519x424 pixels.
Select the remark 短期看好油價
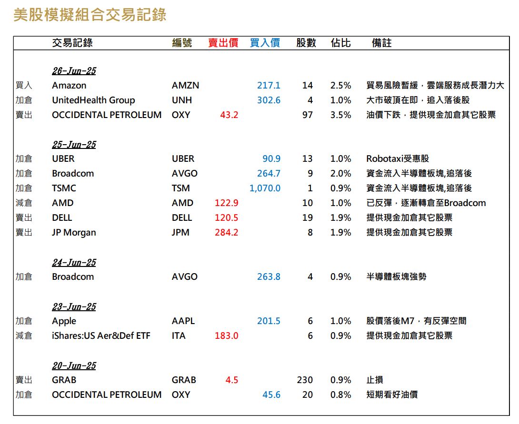[392, 394]
